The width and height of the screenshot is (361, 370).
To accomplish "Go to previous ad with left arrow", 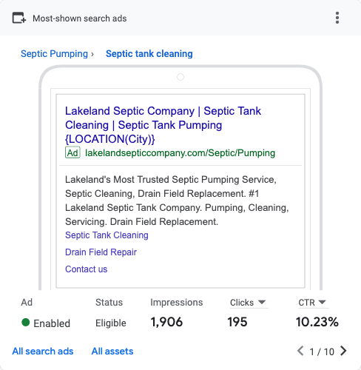I will tap(300, 351).
